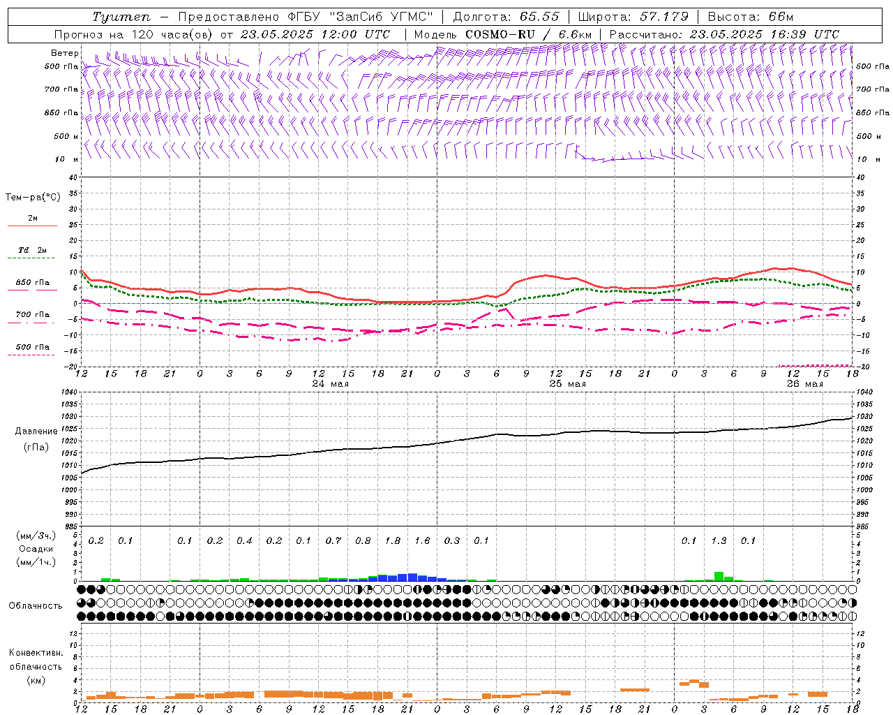Click the tallest blue precipitation bar near 21h

(412, 577)
